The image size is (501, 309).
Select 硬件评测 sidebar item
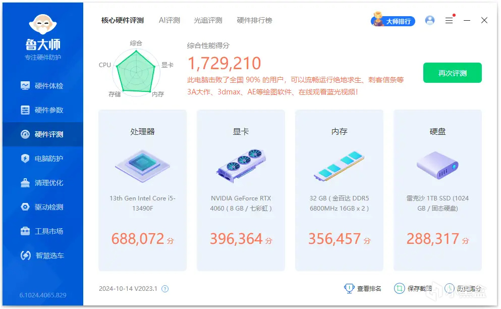[x=42, y=134]
